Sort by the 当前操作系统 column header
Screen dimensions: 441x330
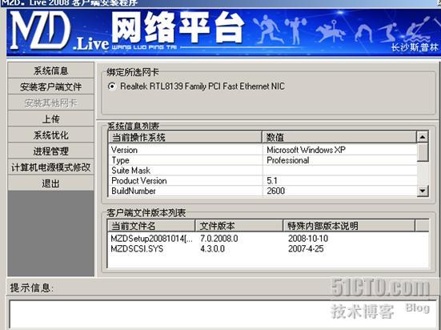click(185, 137)
